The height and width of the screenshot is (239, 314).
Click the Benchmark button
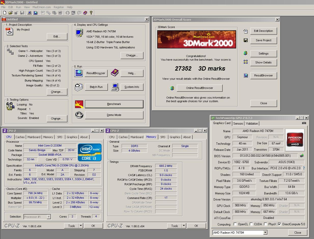click(114, 104)
